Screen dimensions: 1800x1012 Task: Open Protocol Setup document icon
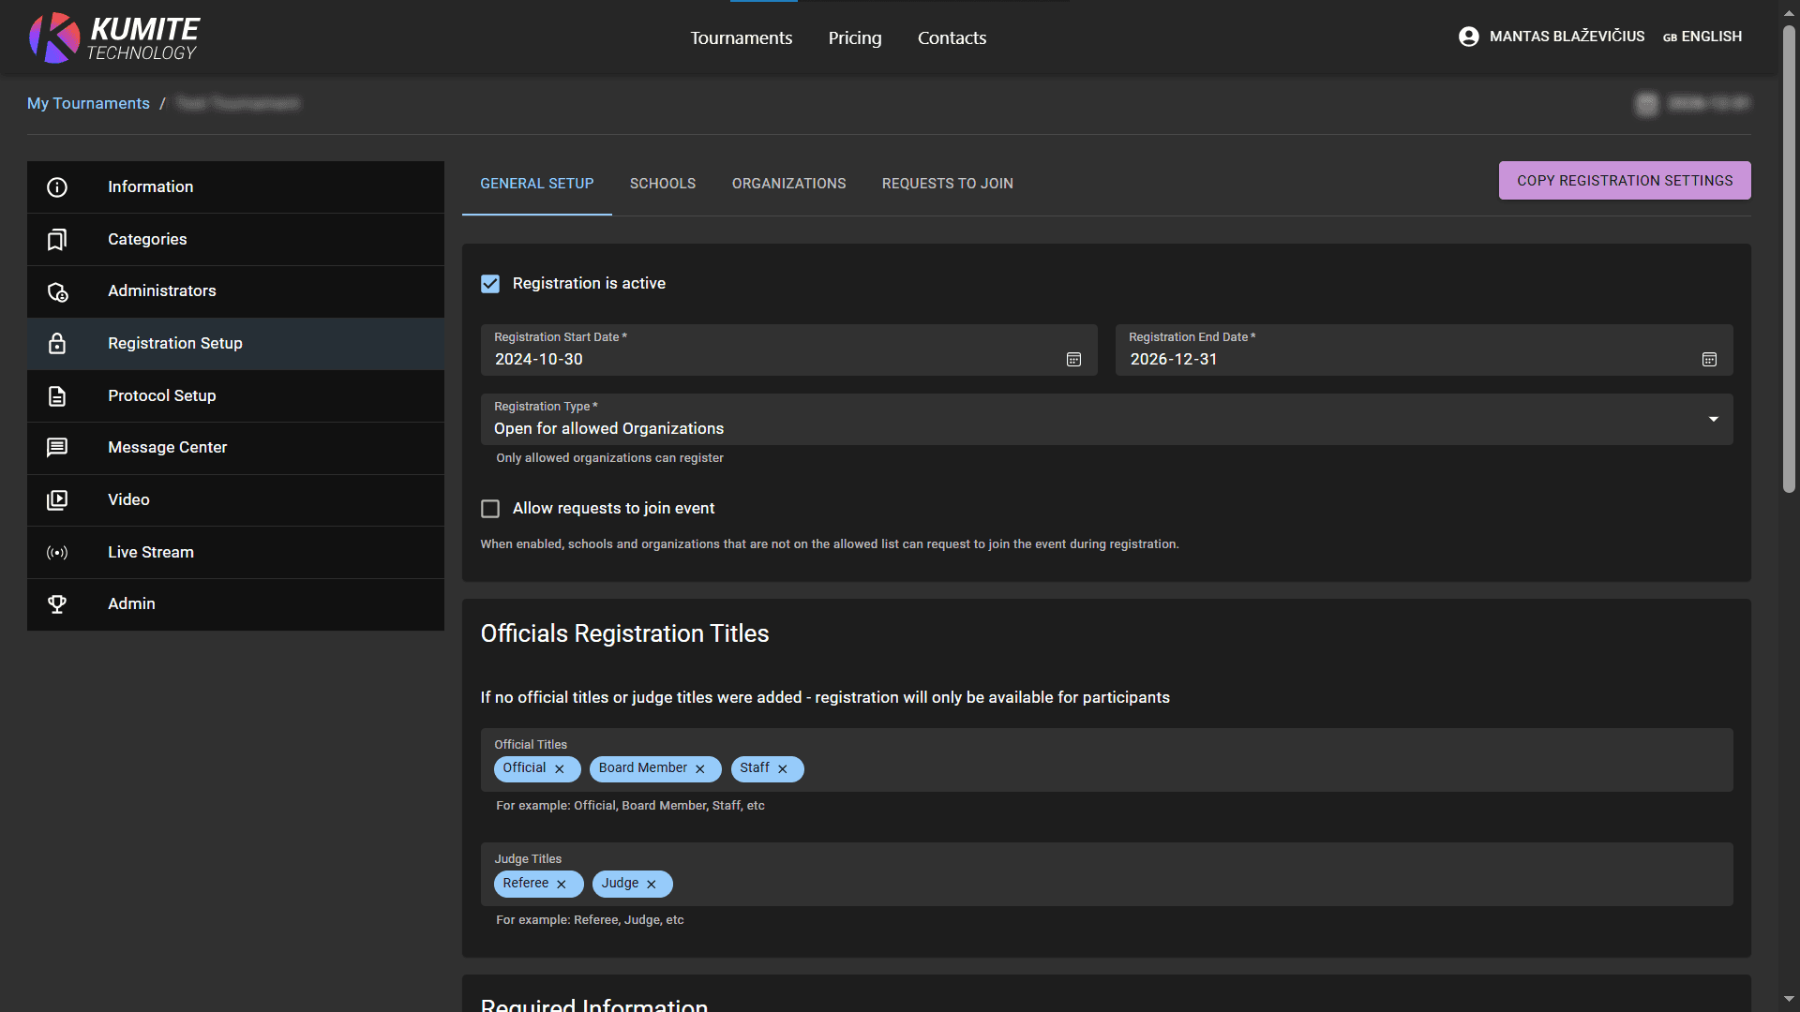(57, 395)
